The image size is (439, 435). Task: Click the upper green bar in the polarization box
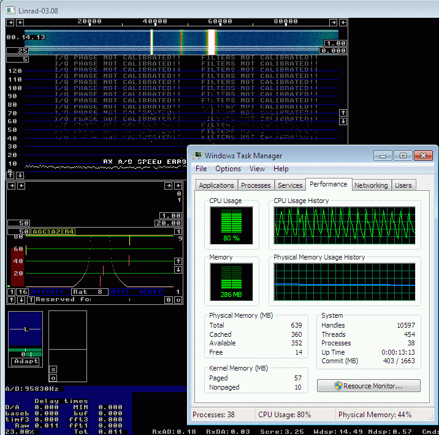click(x=25, y=350)
